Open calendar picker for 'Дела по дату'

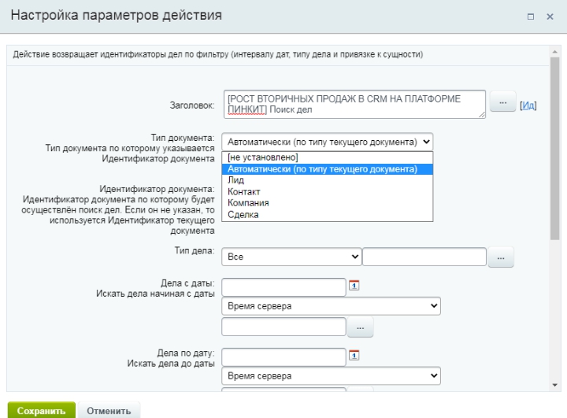354,355
